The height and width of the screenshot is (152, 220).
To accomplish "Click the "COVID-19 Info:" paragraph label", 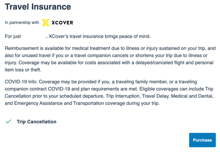I will pos(21,81).
